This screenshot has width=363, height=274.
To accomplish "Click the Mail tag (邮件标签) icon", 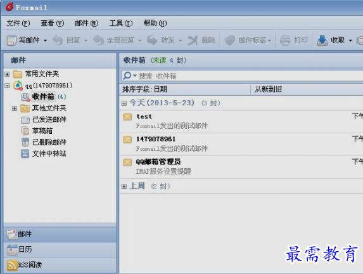I will tap(230, 41).
